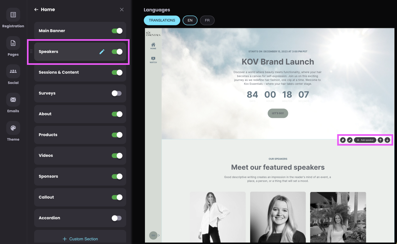Move the speakers section down

387,140
